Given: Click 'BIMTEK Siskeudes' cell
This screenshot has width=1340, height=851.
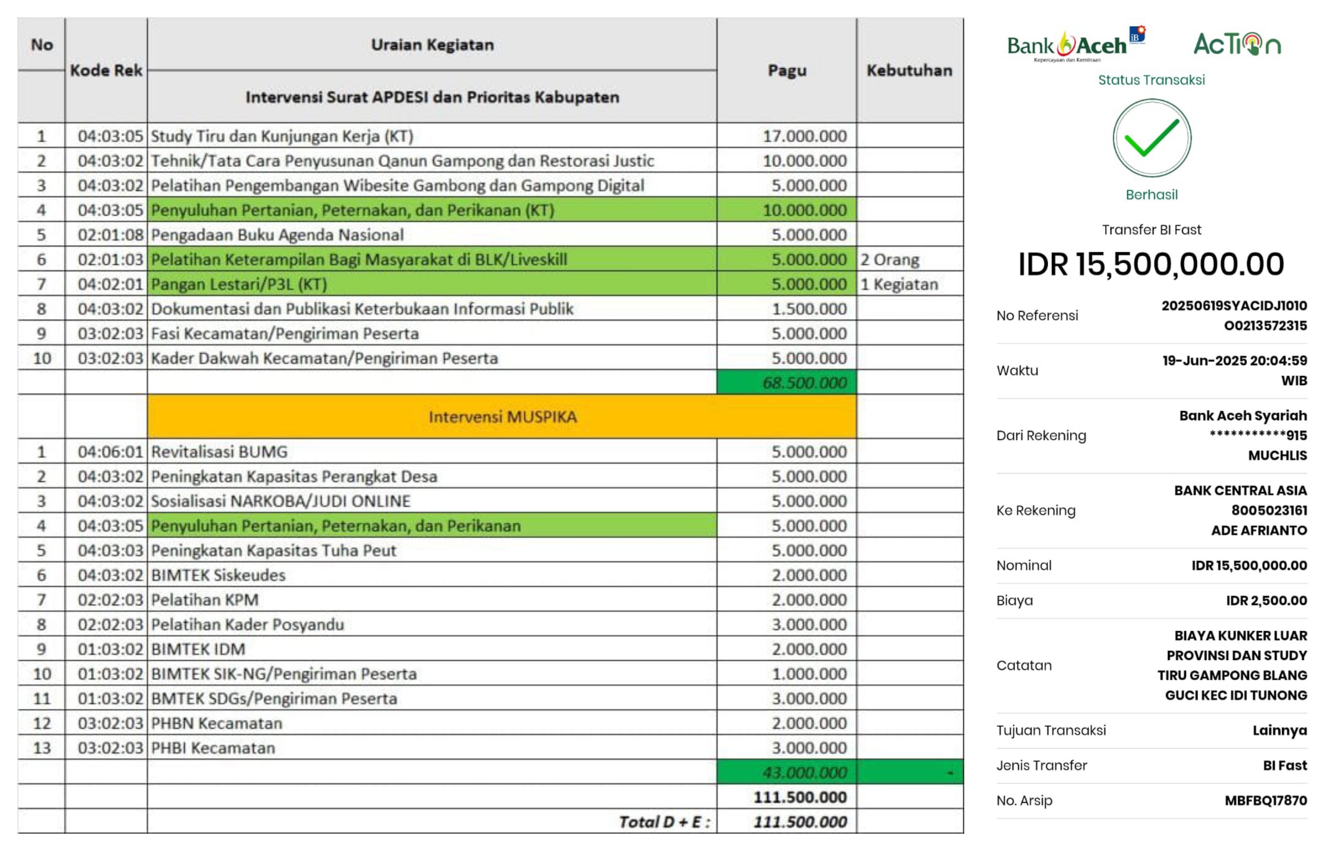Looking at the screenshot, I should coord(432,574).
